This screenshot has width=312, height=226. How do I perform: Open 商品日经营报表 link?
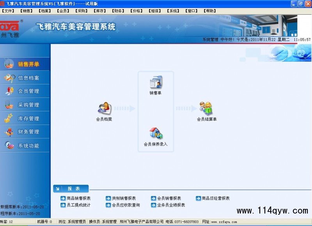click(215, 198)
